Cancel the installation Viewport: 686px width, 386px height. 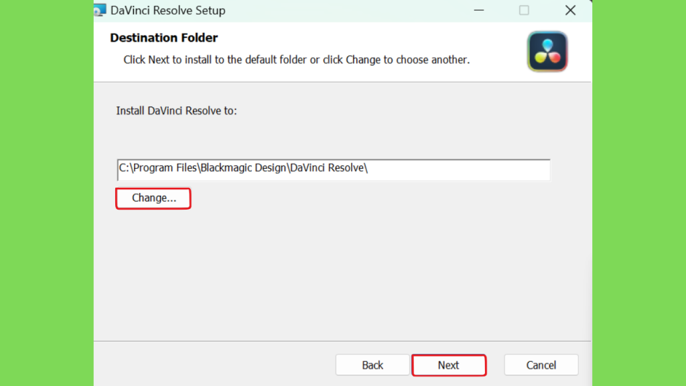(541, 365)
